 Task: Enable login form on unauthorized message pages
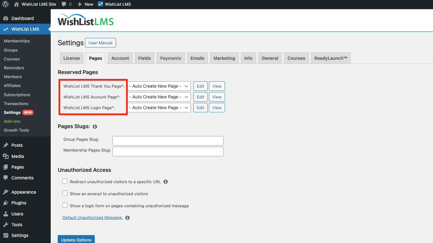point(65,205)
